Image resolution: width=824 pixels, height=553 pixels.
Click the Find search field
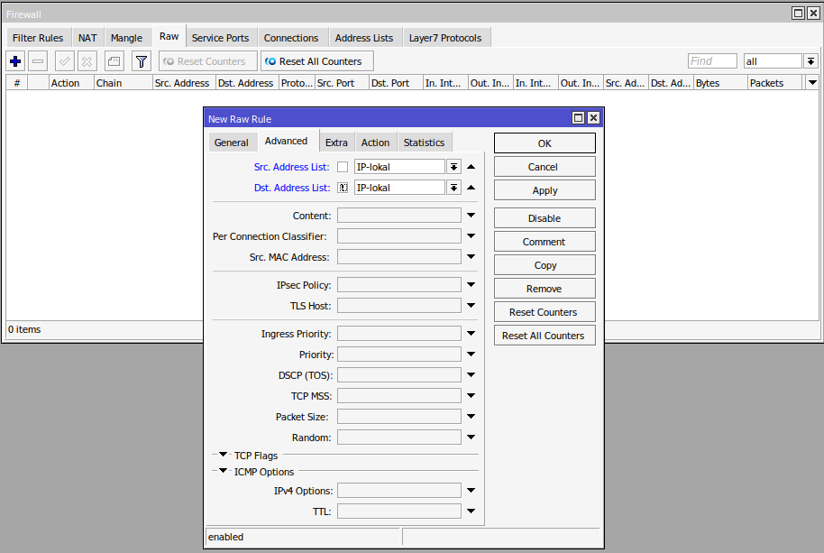tap(712, 61)
